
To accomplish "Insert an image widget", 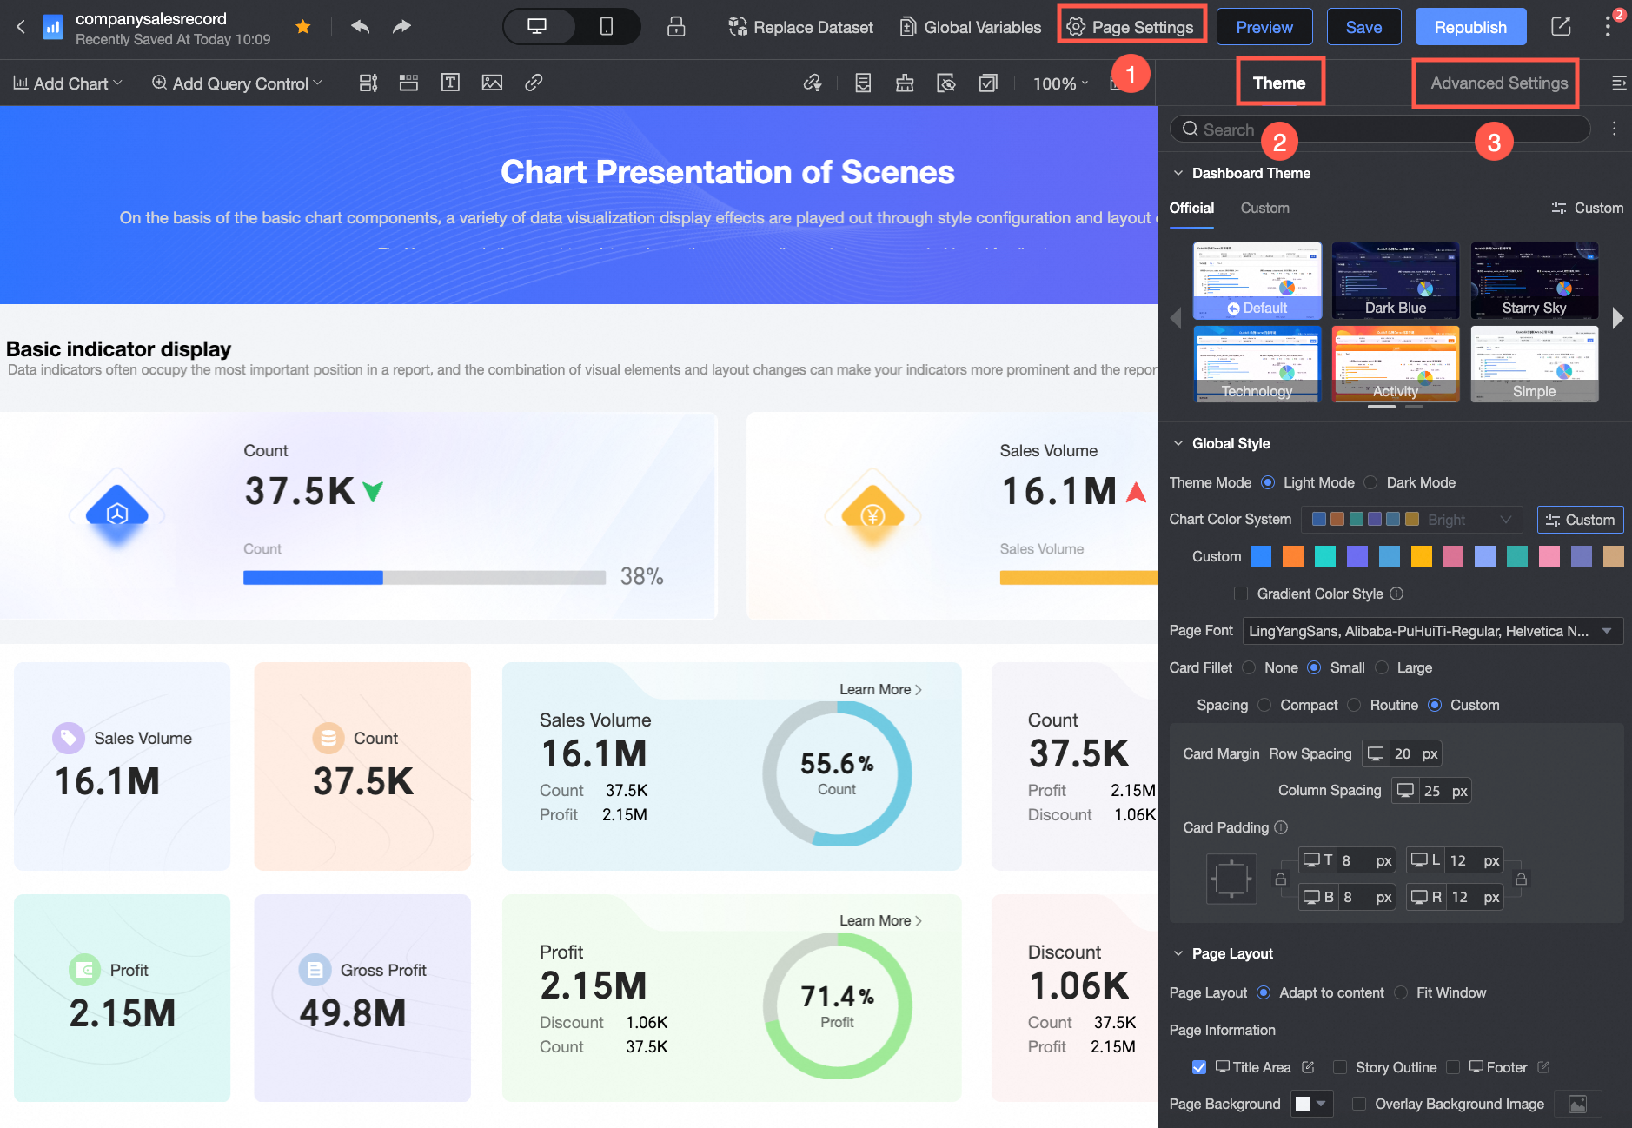I will [x=492, y=83].
